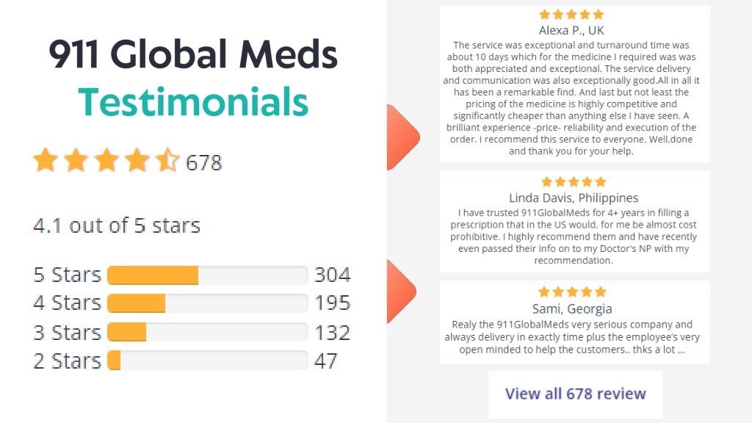Click the 304 five-star count

[333, 275]
